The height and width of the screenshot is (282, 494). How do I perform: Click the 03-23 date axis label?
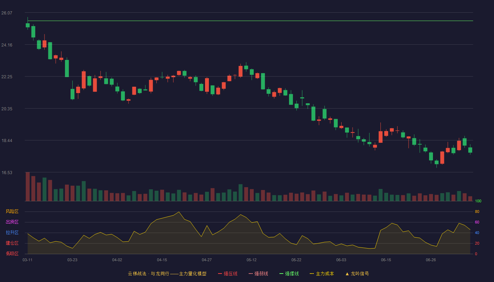click(72, 260)
